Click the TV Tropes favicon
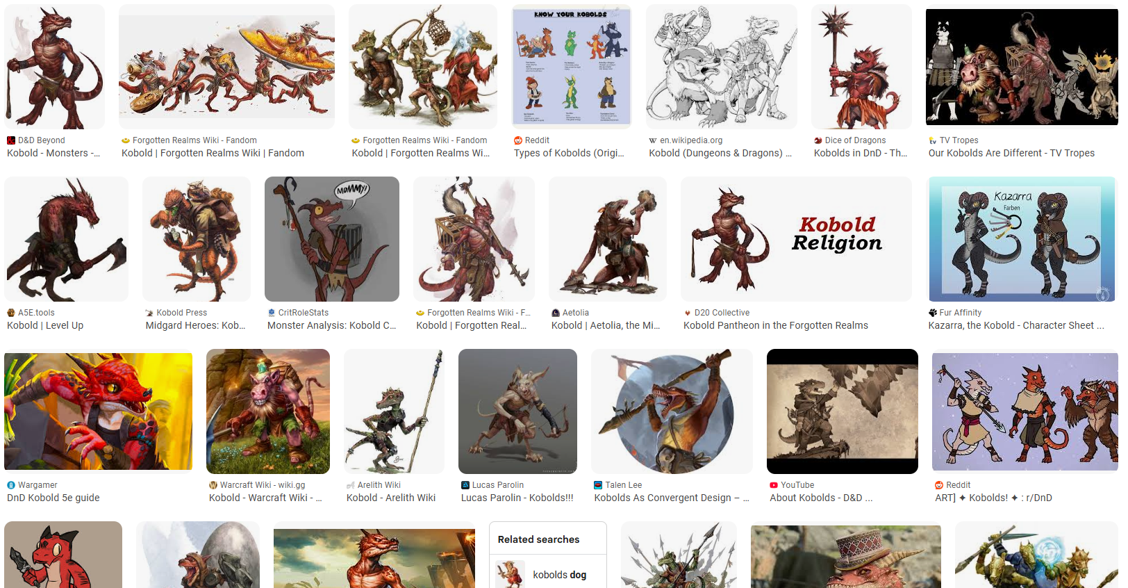1128x588 pixels. point(933,140)
